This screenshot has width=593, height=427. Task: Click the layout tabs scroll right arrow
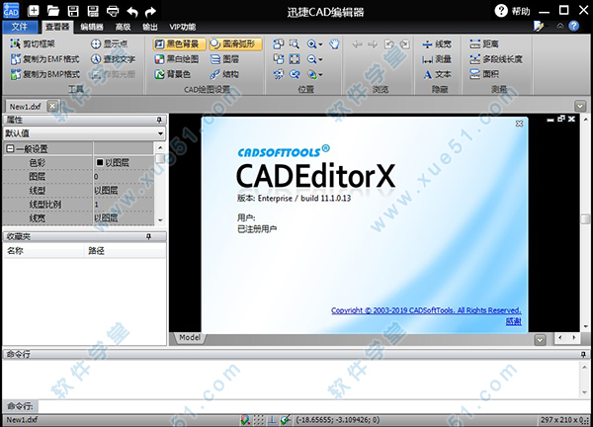click(574, 338)
